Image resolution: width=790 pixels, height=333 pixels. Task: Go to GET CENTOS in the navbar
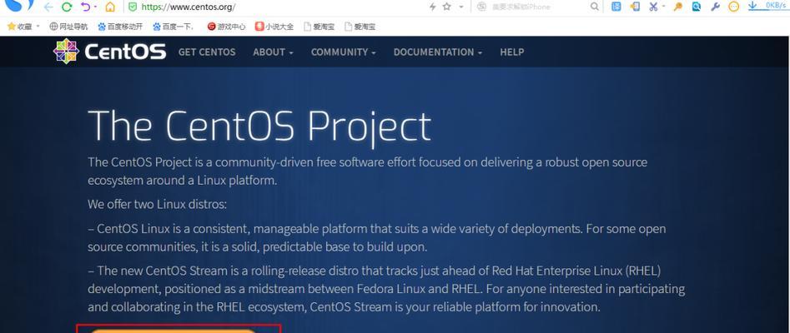click(x=207, y=52)
